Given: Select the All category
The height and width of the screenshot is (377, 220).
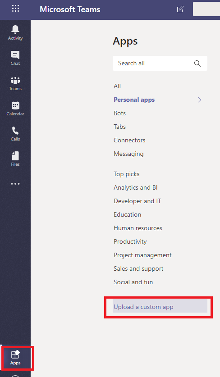Looking at the screenshot, I should click(117, 86).
